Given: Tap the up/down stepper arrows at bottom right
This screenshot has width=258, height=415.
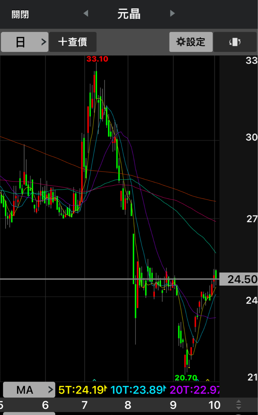Looking at the screenshot, I should pos(239,405).
